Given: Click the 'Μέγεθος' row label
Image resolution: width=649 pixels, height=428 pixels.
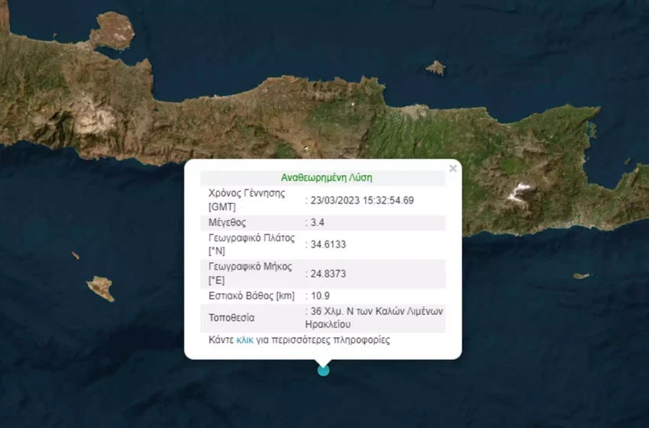Looking at the screenshot, I should tap(227, 222).
